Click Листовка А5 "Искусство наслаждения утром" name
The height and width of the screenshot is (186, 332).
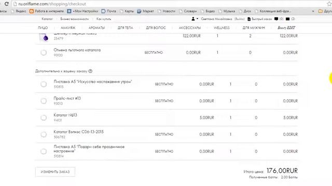coord(93,82)
